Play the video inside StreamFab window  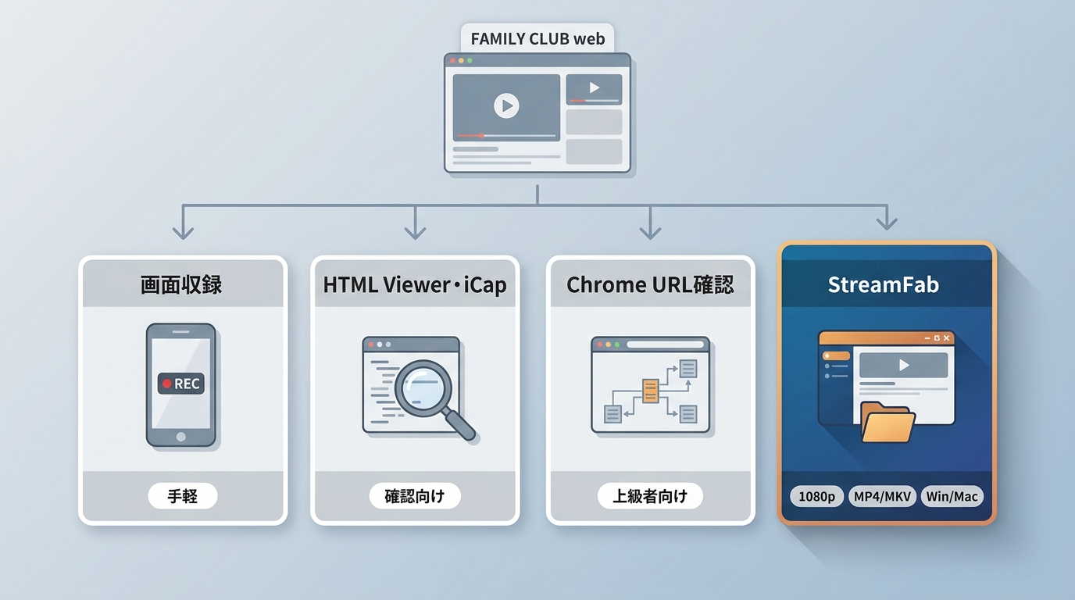point(904,365)
